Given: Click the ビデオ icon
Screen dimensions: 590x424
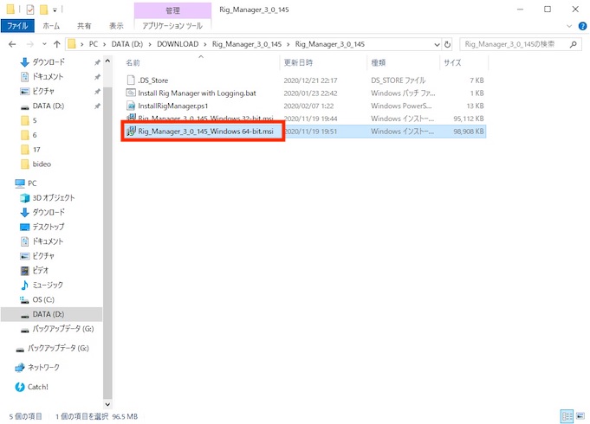Looking at the screenshot, I should click(x=24, y=271).
